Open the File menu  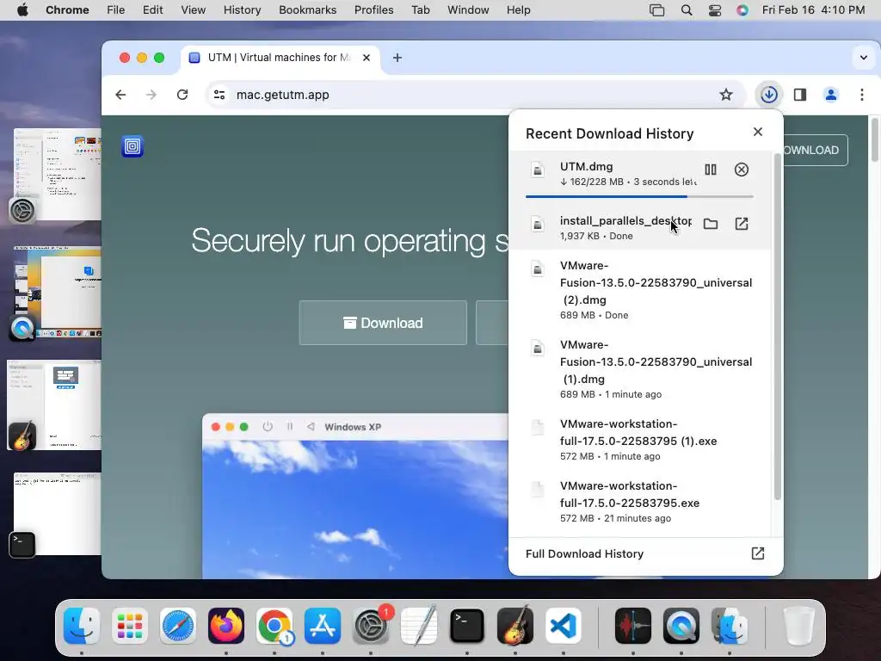pos(116,10)
